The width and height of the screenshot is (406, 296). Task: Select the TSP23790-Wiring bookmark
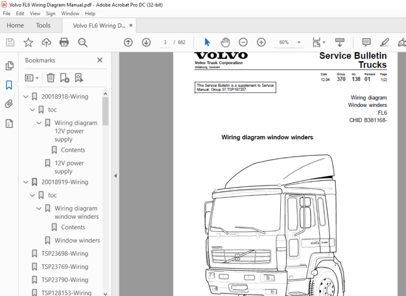pos(64,280)
